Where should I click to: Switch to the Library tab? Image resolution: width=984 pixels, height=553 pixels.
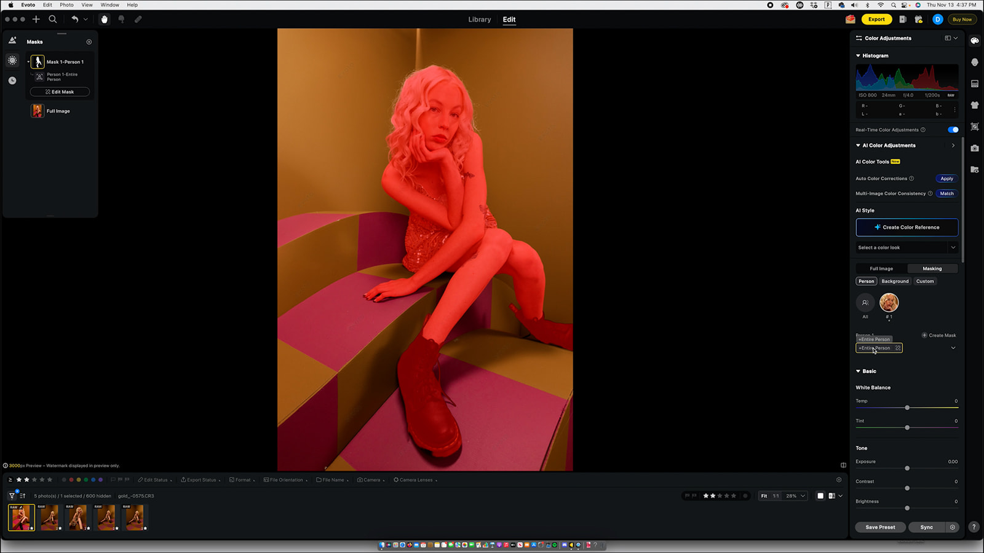(x=480, y=19)
